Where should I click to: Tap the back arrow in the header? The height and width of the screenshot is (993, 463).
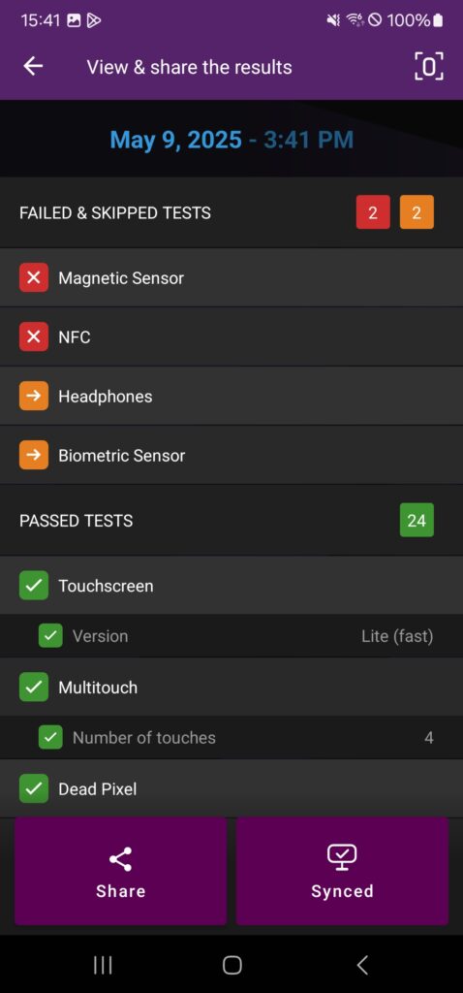(x=33, y=66)
